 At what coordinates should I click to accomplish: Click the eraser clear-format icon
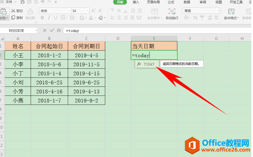(101, 18)
